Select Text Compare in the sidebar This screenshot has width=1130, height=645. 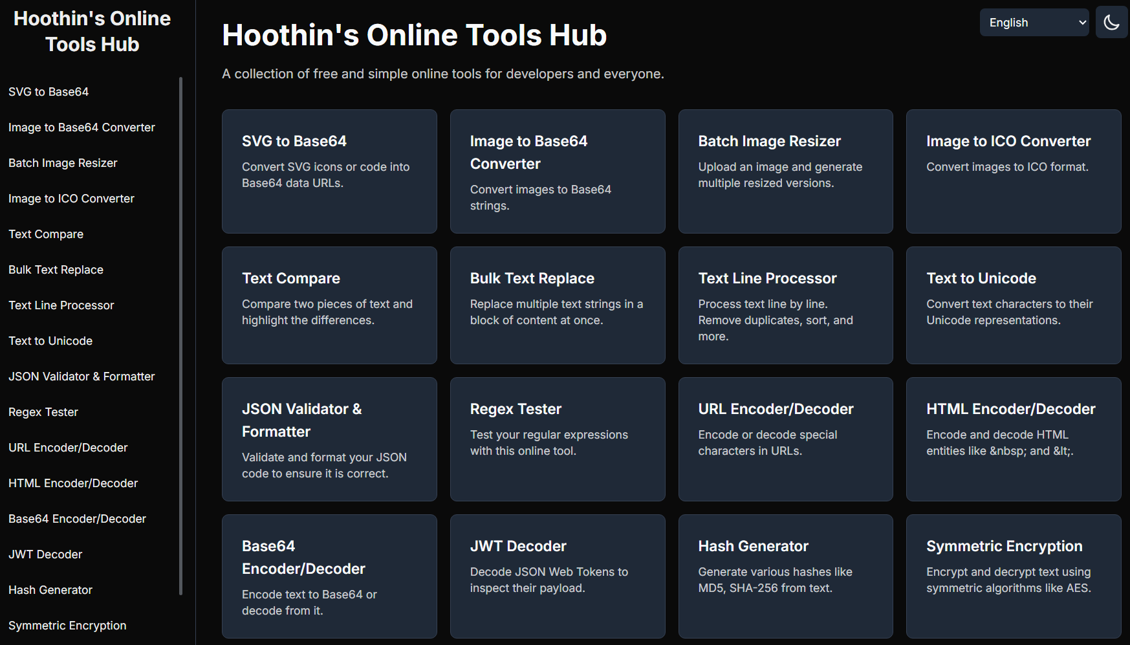46,234
